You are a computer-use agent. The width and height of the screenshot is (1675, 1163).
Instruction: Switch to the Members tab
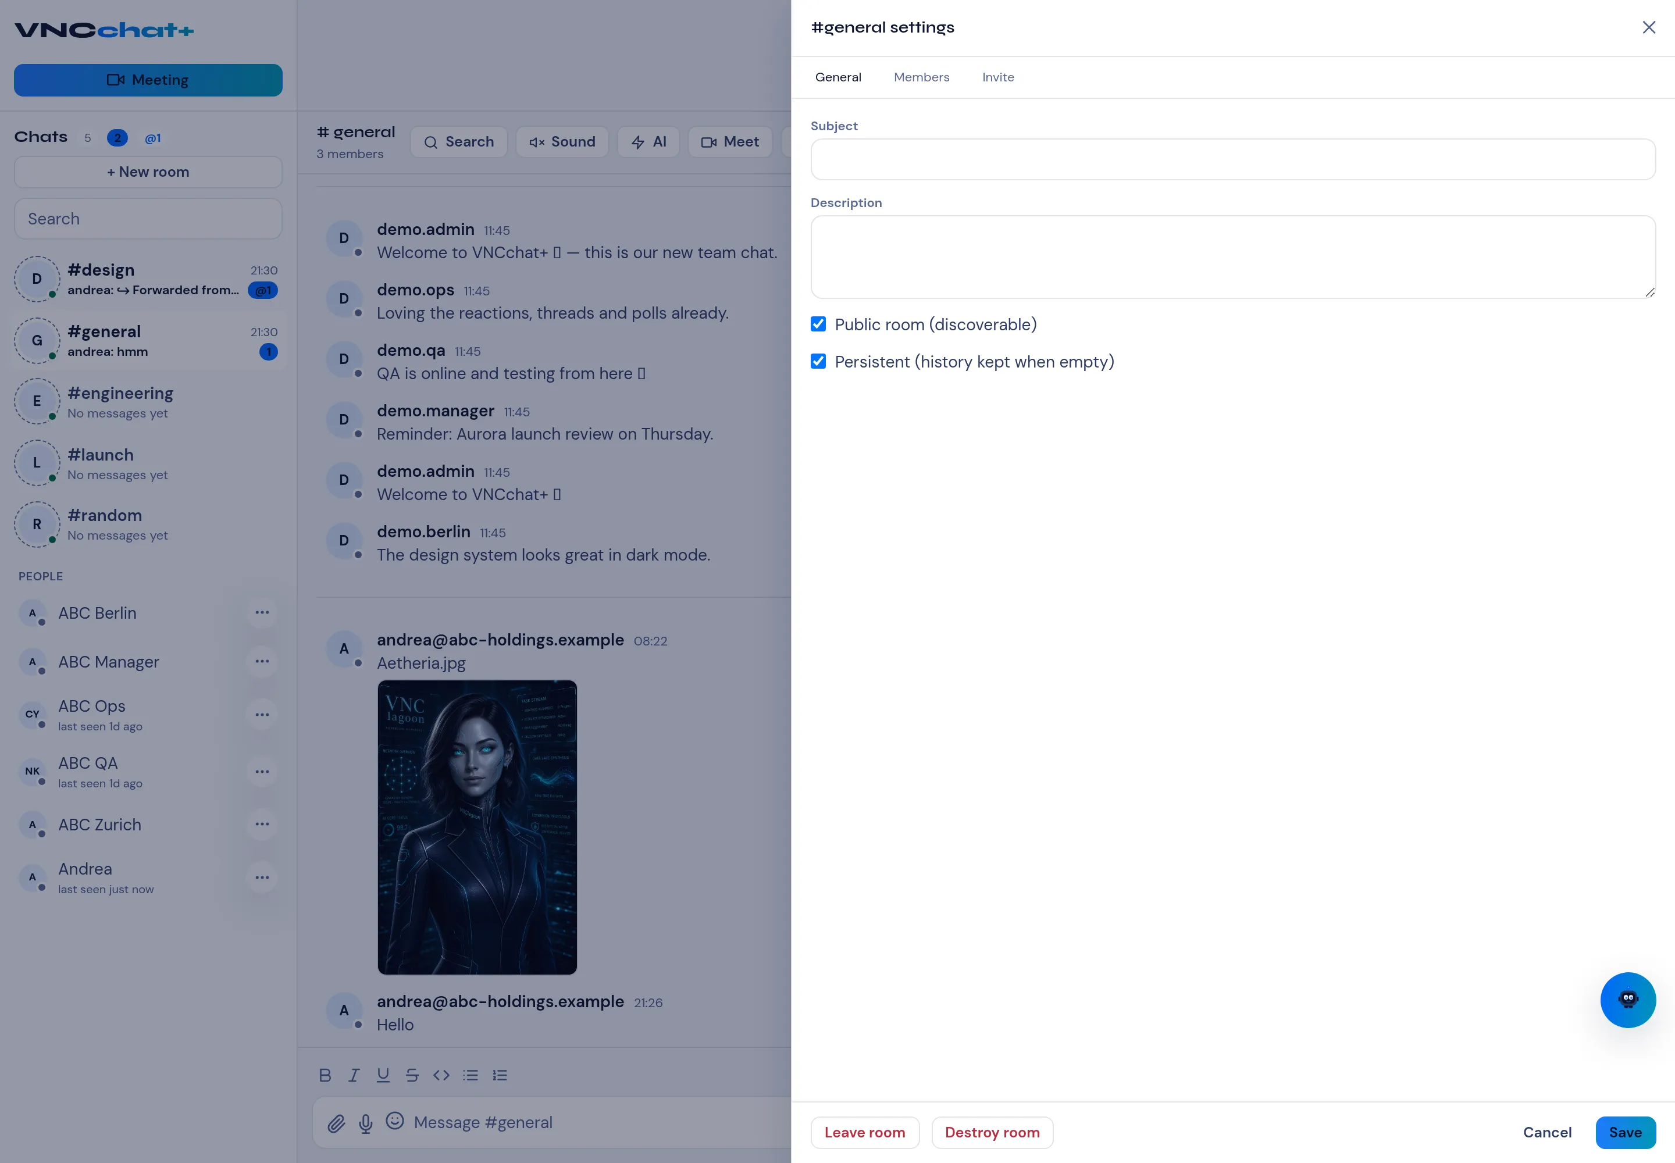click(x=921, y=77)
